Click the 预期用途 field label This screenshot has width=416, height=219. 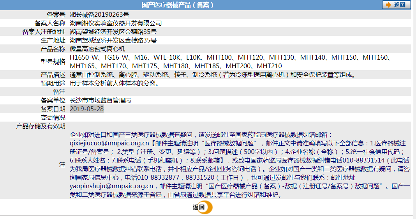(x=53, y=83)
